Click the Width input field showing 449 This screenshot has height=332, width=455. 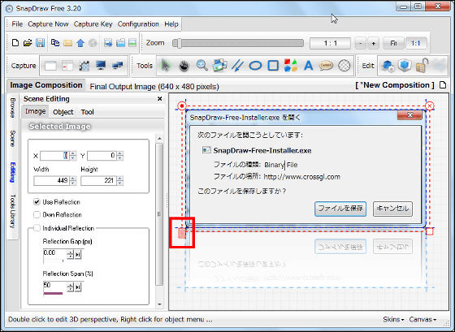(x=52, y=181)
